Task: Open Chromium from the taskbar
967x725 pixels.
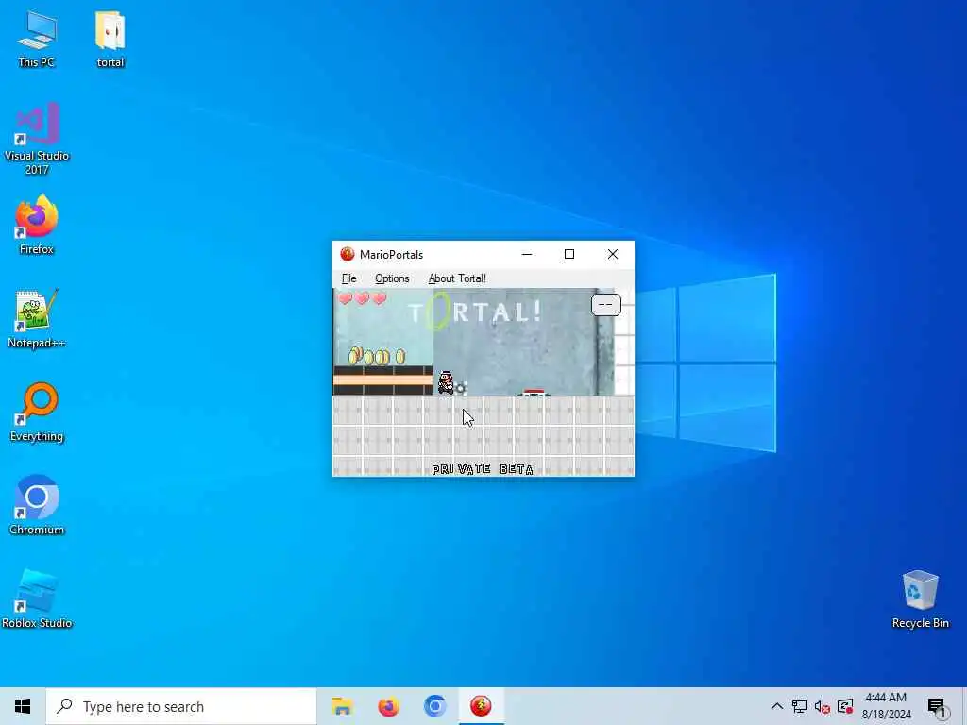Action: pos(434,706)
